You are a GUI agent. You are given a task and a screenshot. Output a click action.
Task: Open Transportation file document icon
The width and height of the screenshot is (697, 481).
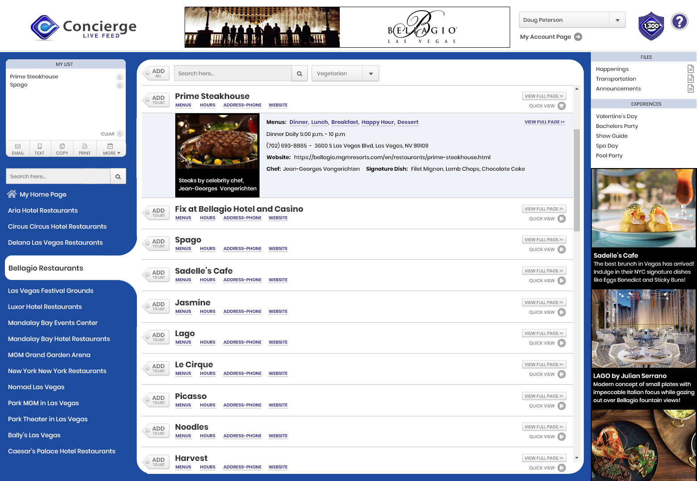[690, 78]
